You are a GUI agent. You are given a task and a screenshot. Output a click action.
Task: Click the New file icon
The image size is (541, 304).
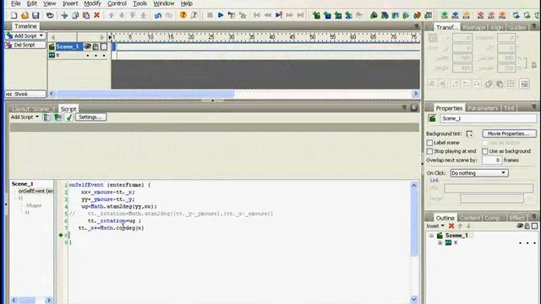(14, 15)
